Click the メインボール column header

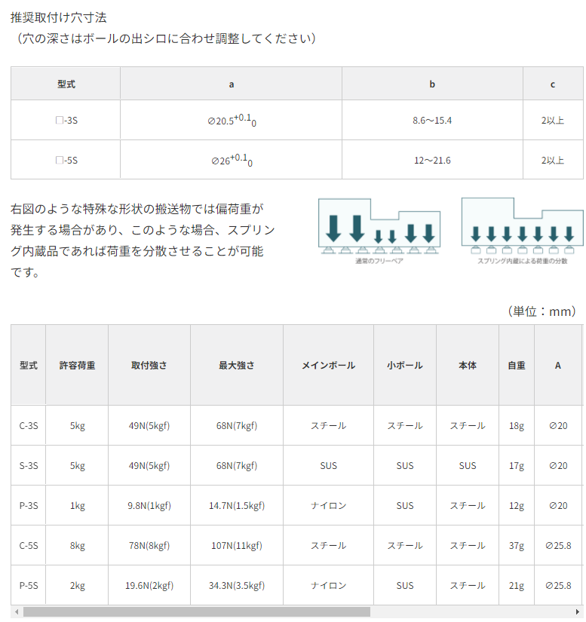pyautogui.click(x=328, y=365)
